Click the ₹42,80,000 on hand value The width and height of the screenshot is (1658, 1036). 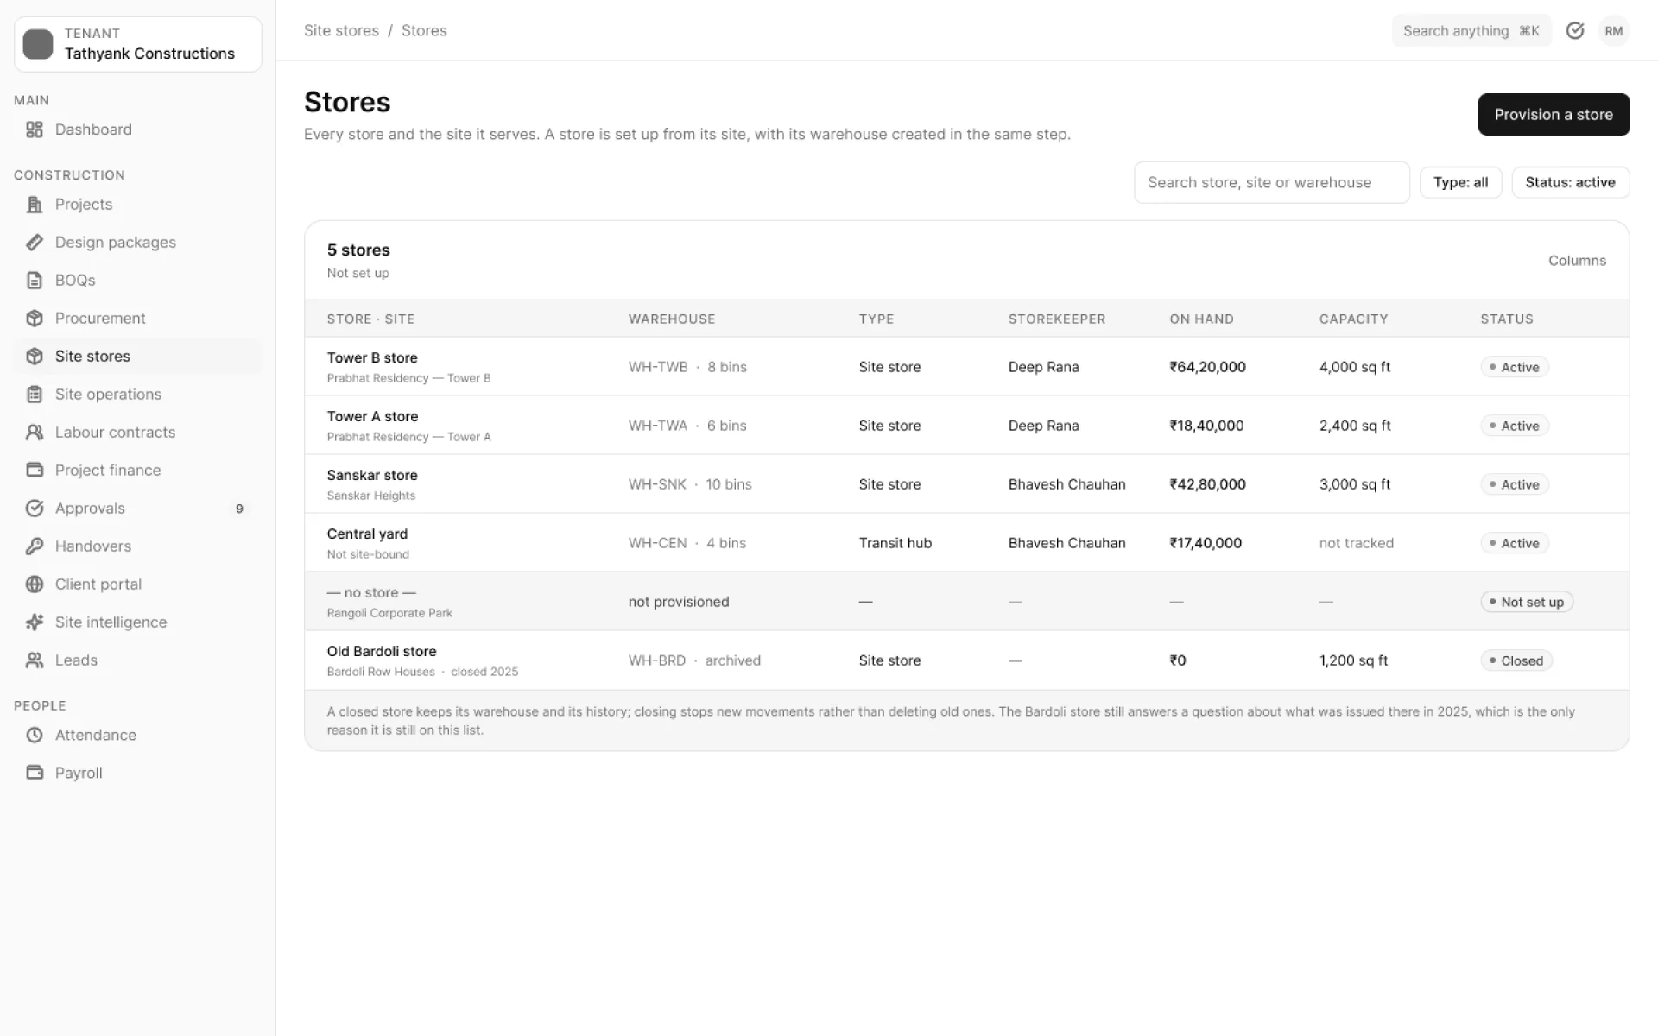coord(1207,484)
